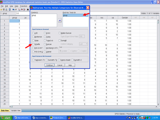Click the Find binoculars icon
Viewport: 160px width, 120px height.
28,10
